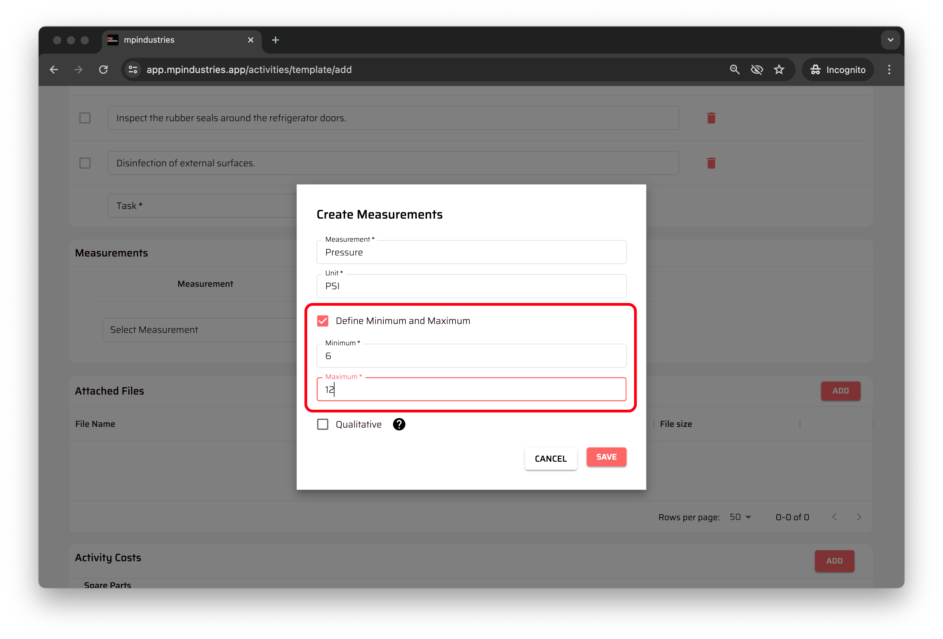
Task: Expand the tab search dropdown arrow
Action: point(890,40)
